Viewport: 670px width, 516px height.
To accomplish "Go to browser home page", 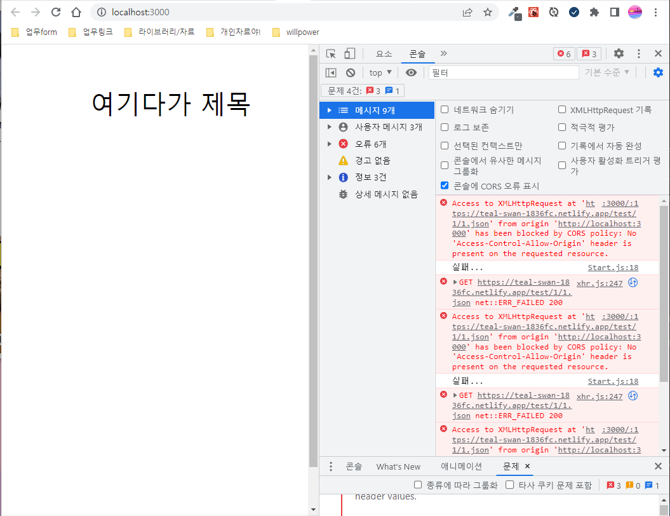I will click(76, 12).
